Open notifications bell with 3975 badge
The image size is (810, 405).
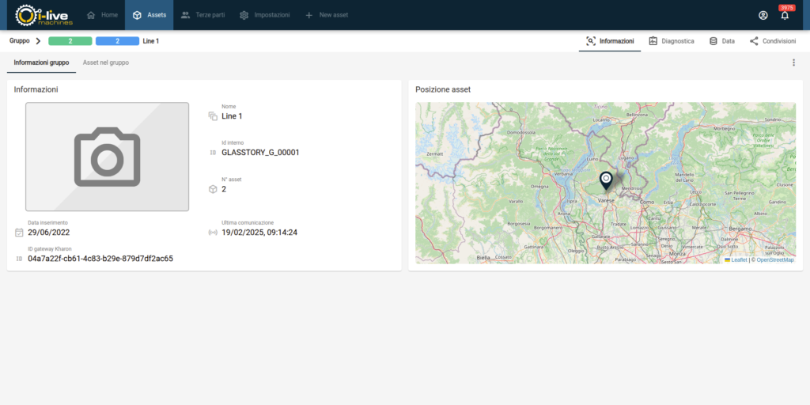click(785, 15)
